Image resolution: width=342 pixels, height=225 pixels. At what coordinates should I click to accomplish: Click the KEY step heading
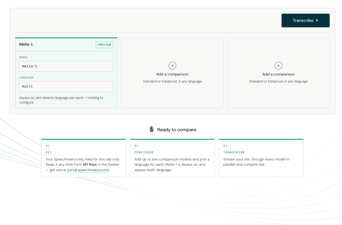pyautogui.click(x=49, y=152)
